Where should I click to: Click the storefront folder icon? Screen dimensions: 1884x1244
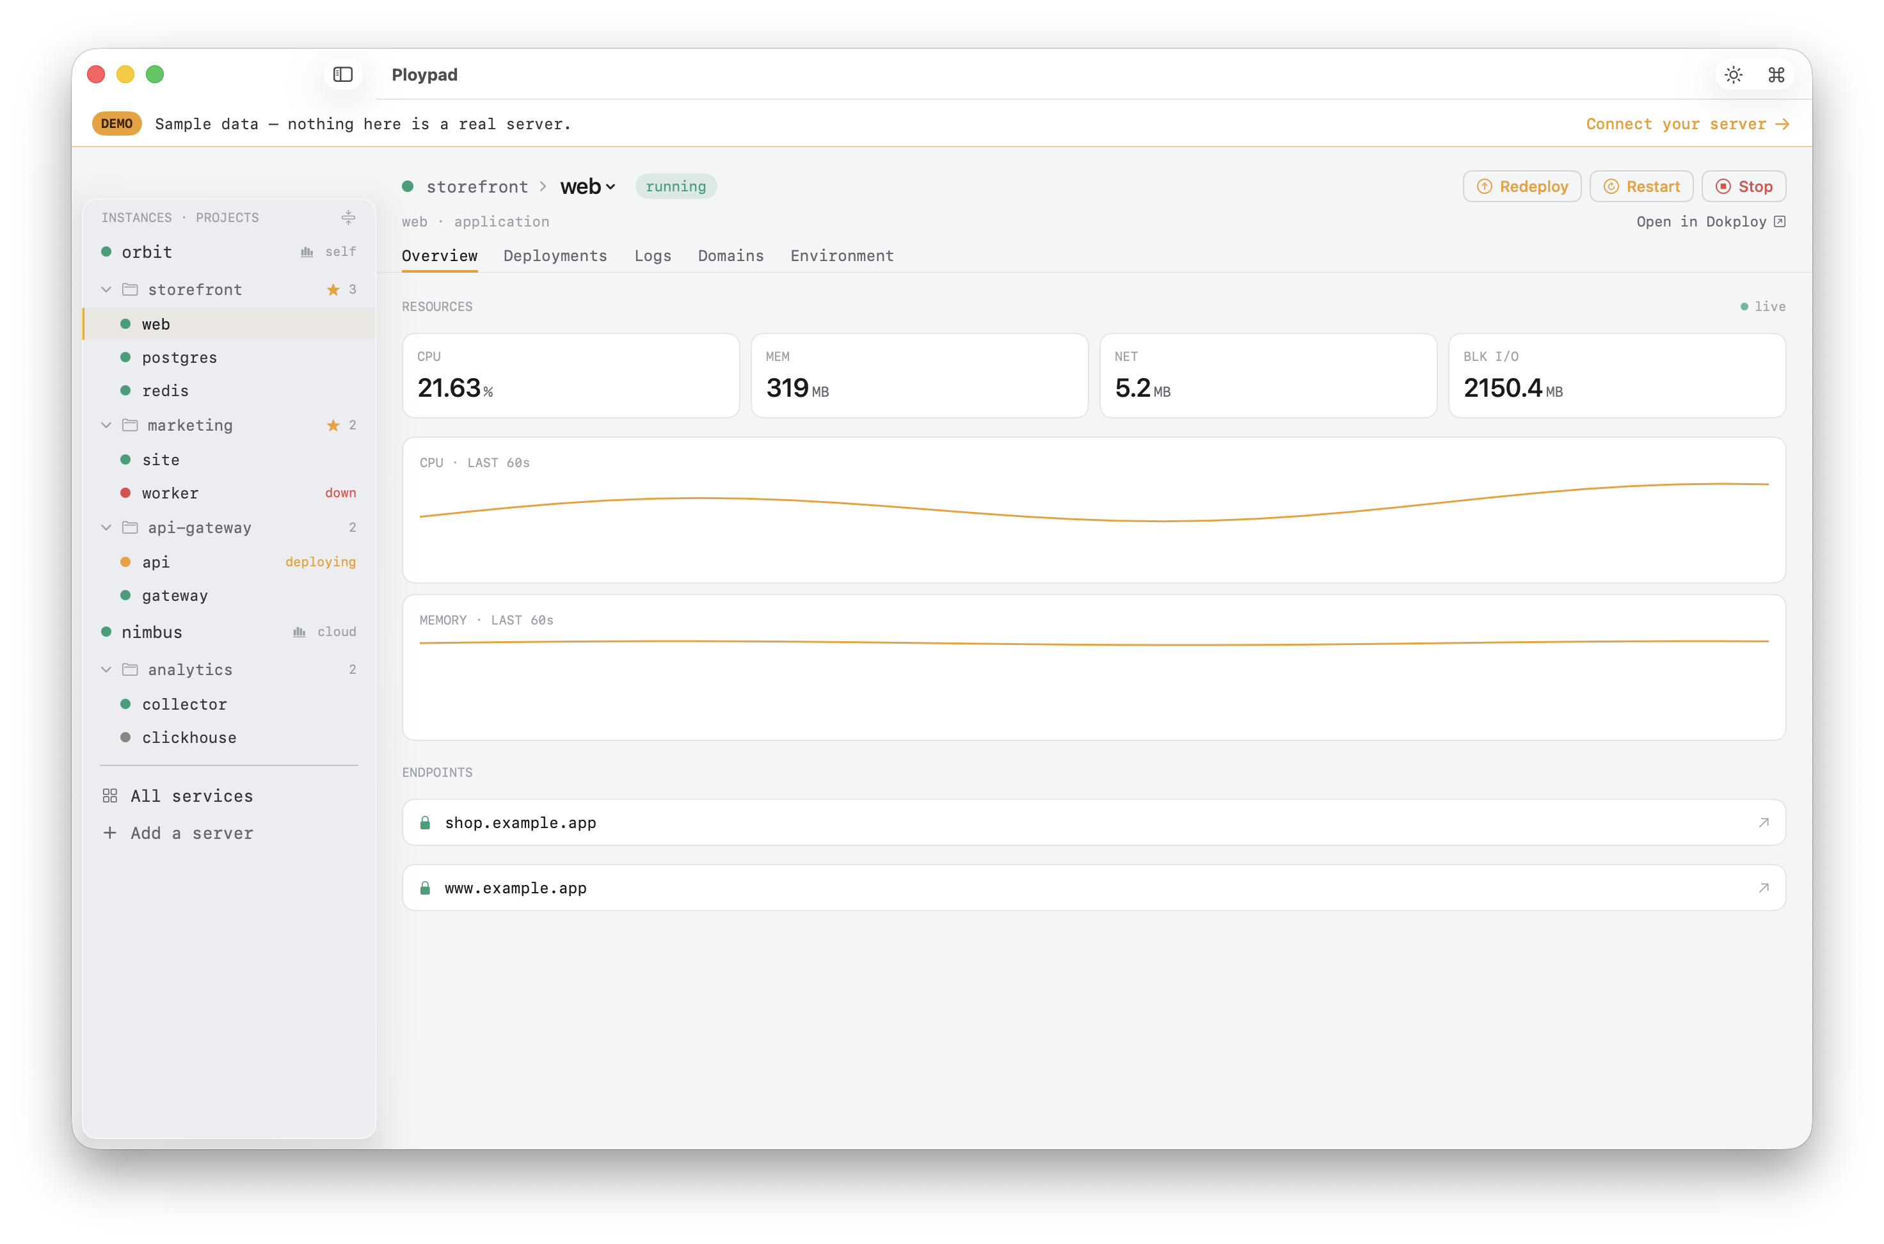click(130, 290)
